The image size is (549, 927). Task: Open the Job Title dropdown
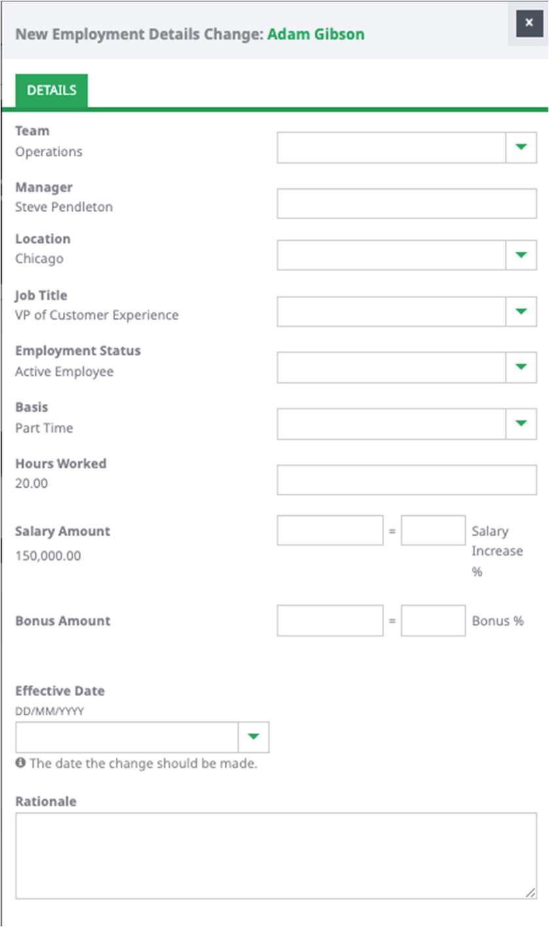pyautogui.click(x=521, y=311)
